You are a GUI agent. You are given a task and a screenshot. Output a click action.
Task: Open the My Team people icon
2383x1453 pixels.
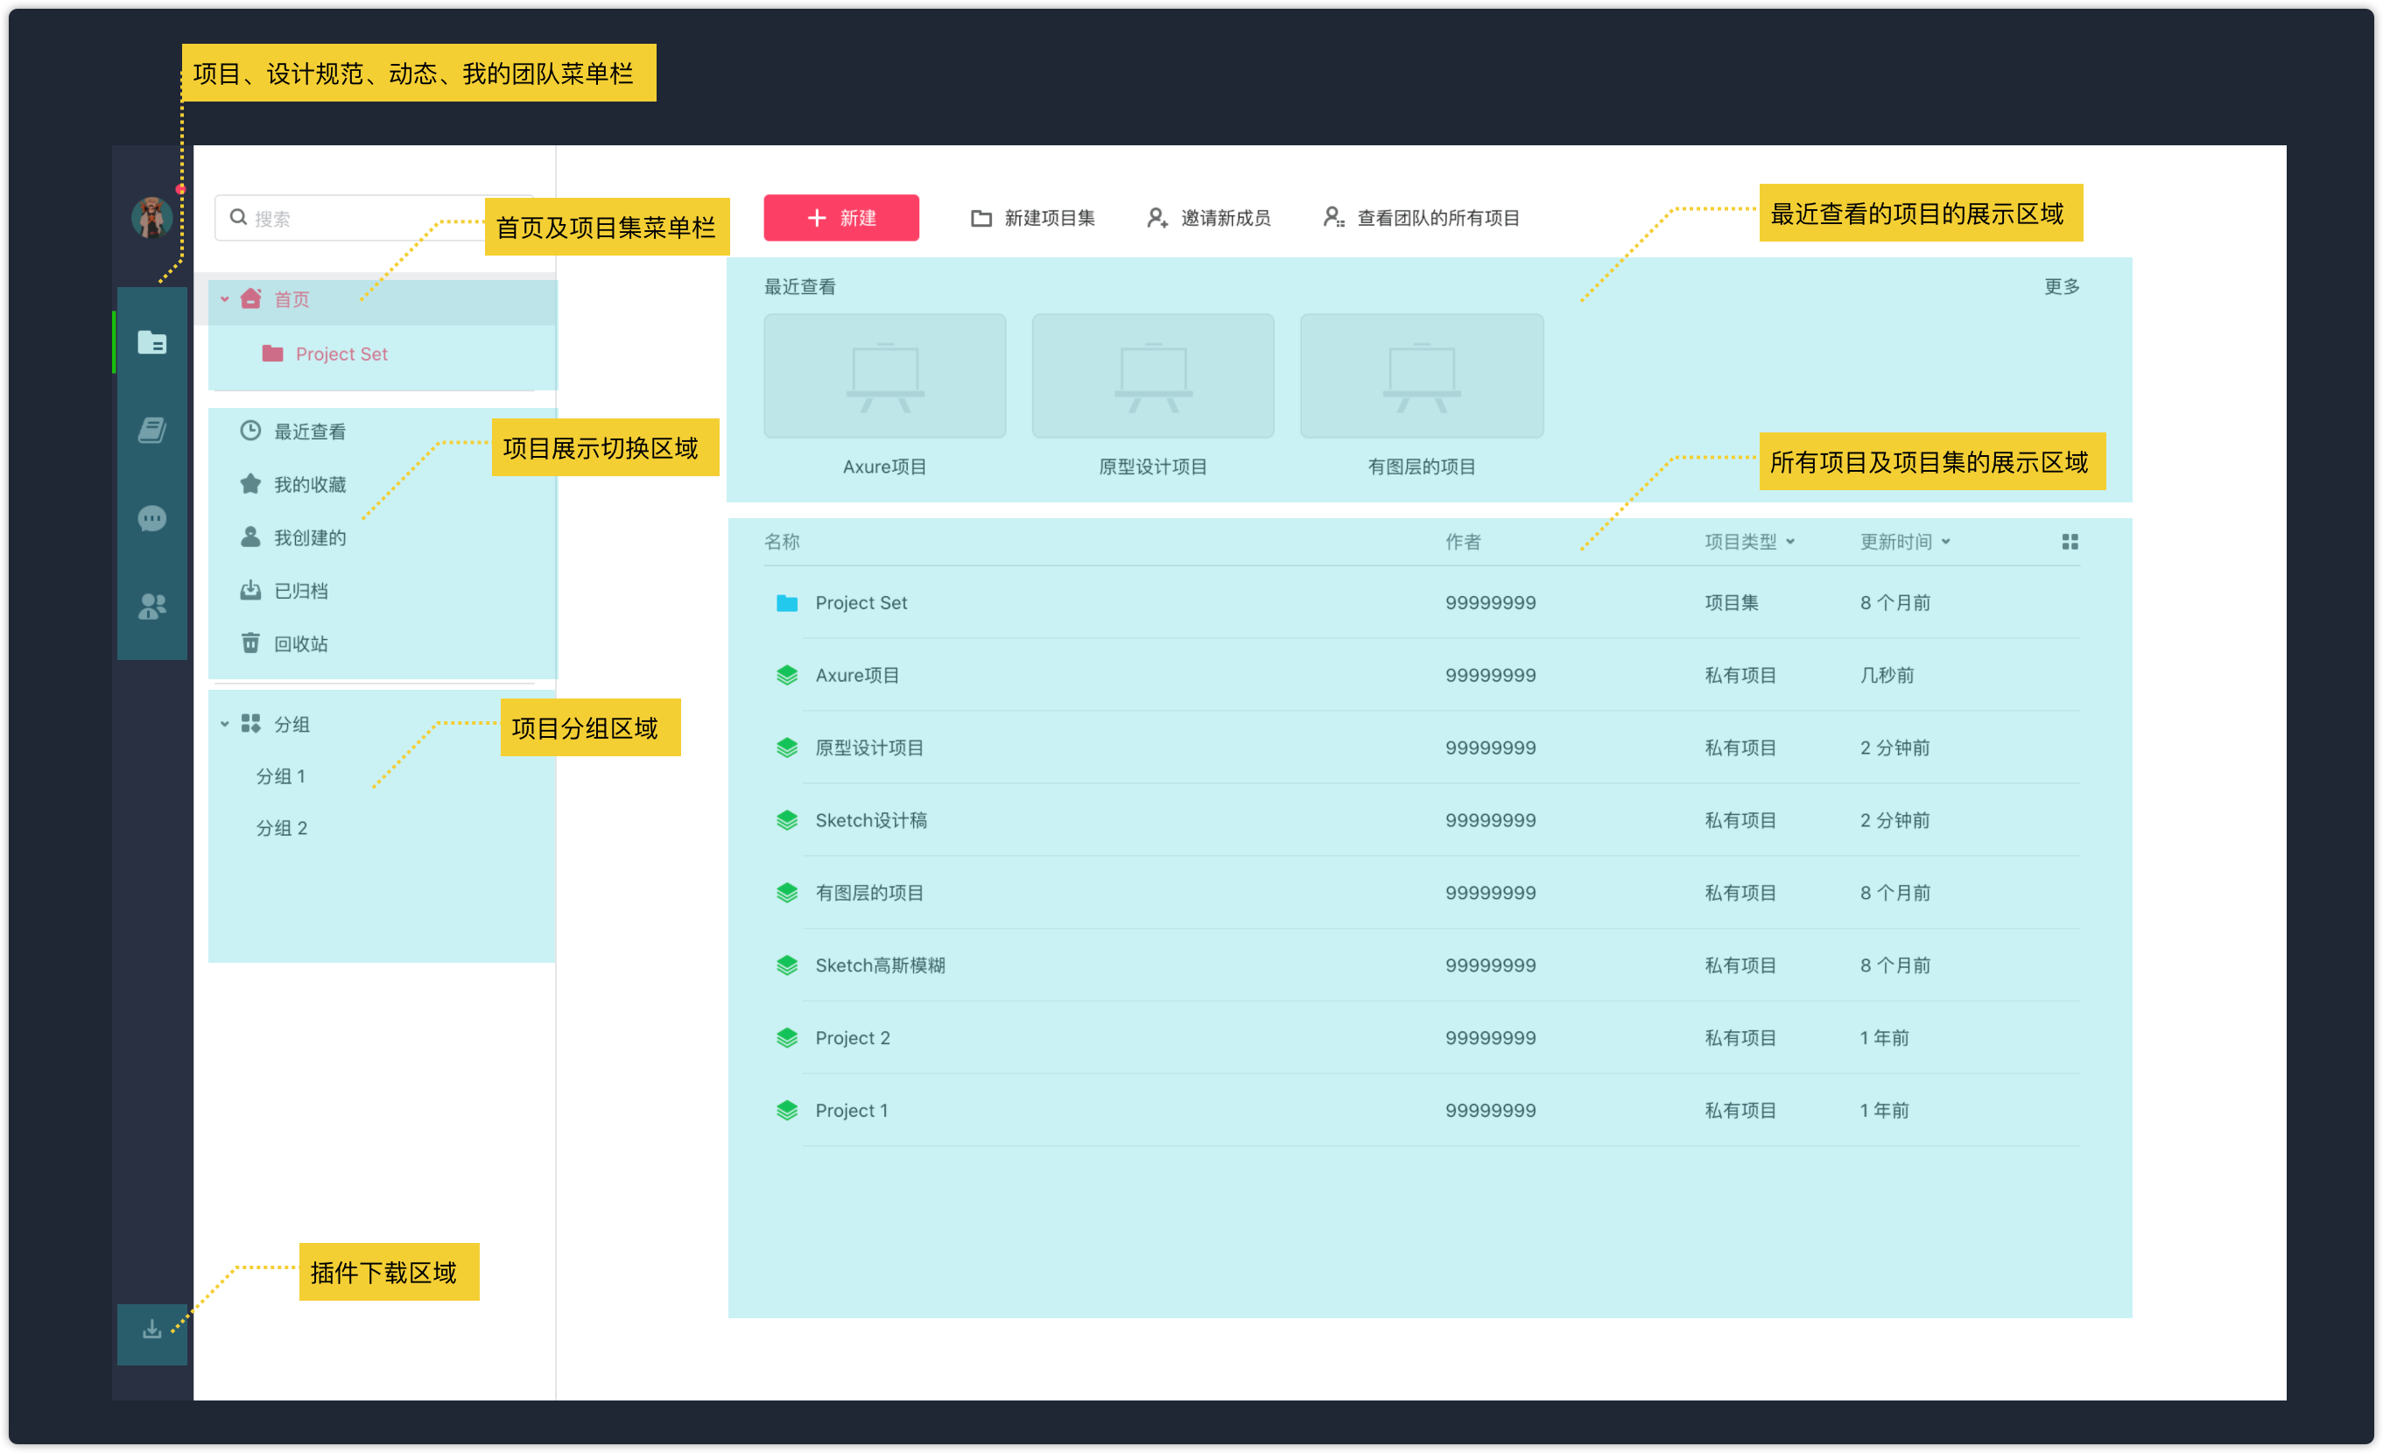[151, 606]
